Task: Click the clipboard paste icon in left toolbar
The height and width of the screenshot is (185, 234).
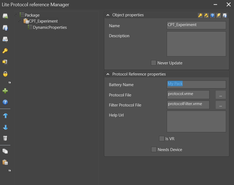Action: click(x=5, y=162)
